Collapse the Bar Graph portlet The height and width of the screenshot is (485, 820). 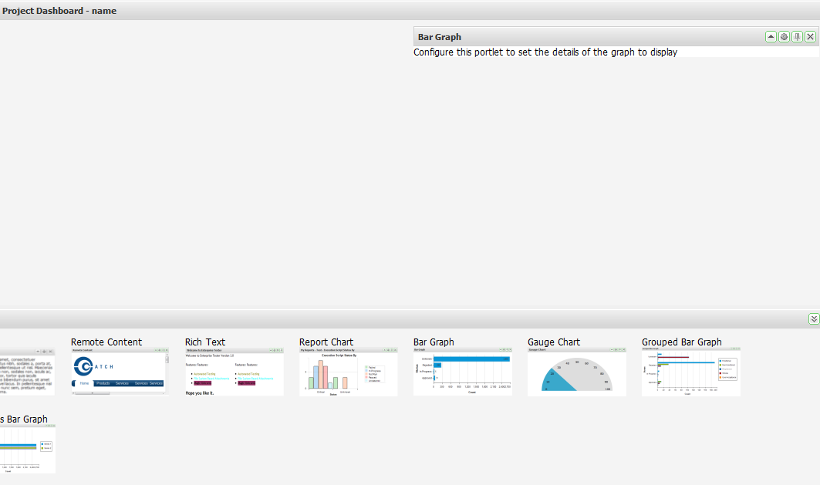(771, 37)
